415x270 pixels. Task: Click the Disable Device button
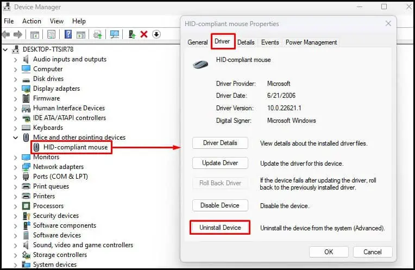[x=220, y=205]
